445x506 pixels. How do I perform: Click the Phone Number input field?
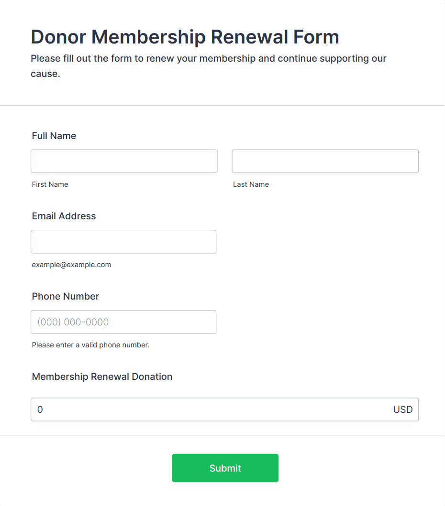click(123, 322)
